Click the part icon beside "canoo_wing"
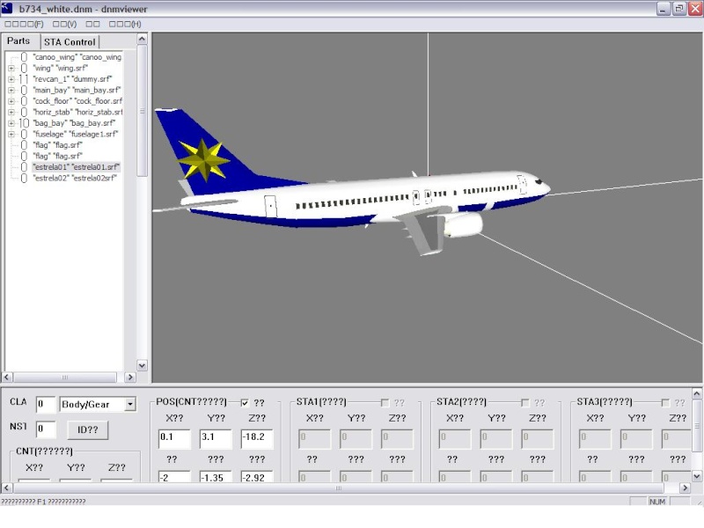The image size is (704, 528). click(24, 57)
